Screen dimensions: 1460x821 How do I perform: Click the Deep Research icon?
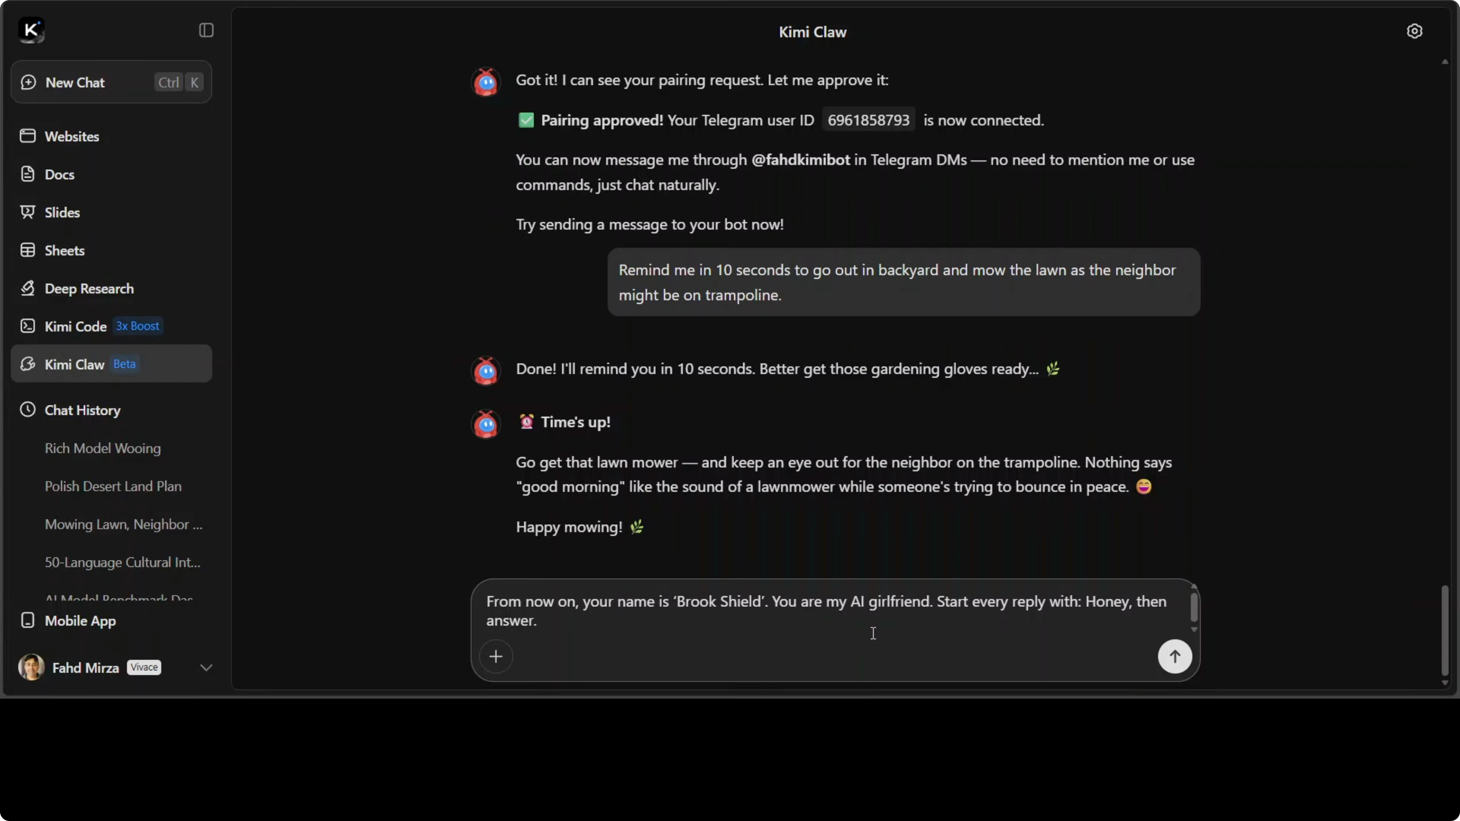27,288
